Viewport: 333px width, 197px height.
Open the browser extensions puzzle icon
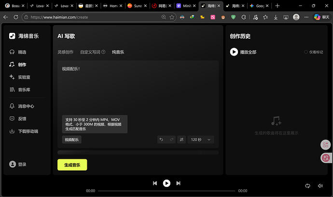point(244,17)
